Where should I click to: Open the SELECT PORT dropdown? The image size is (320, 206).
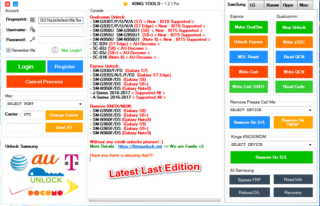click(80, 104)
